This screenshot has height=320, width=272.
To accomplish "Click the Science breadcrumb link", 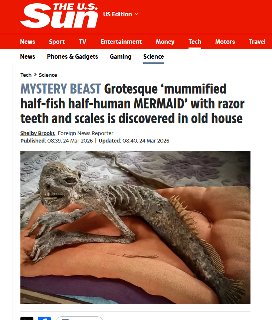I will [x=48, y=75].
